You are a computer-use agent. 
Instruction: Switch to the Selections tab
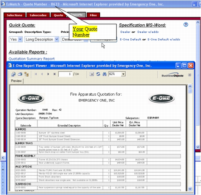[15, 15]
